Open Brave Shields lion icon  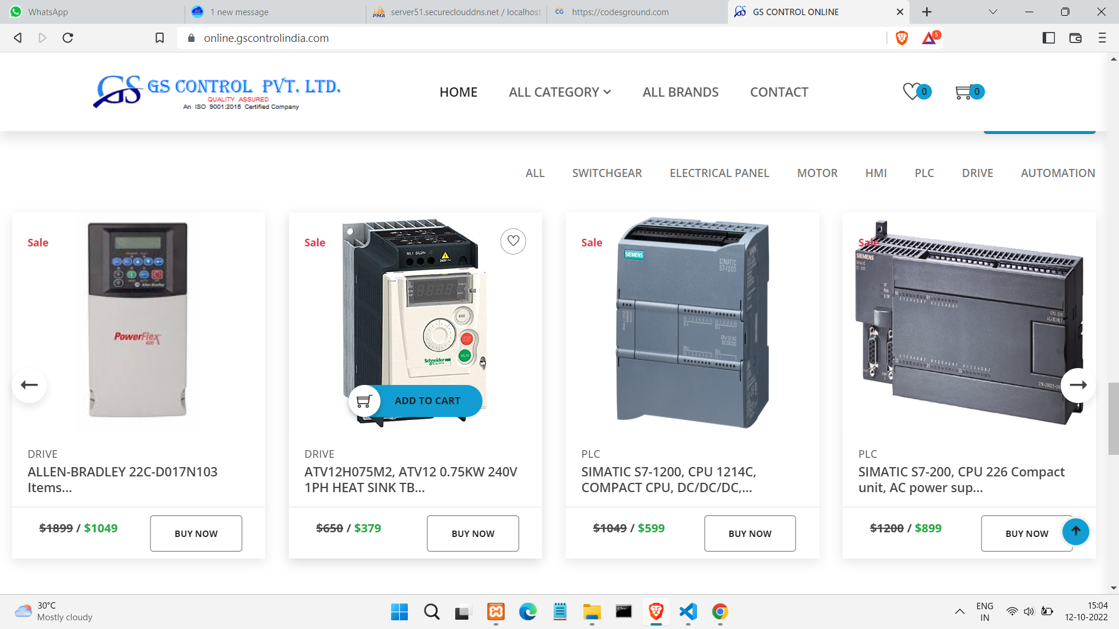[x=902, y=38]
